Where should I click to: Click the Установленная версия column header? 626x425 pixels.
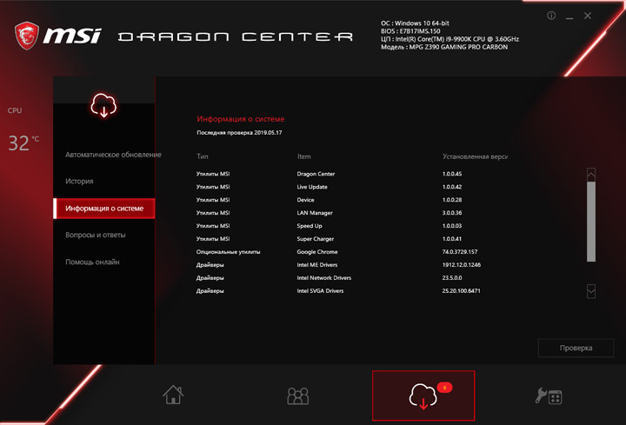(475, 156)
